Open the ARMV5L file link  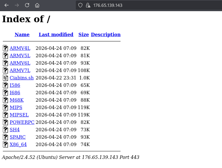coord(20,56)
